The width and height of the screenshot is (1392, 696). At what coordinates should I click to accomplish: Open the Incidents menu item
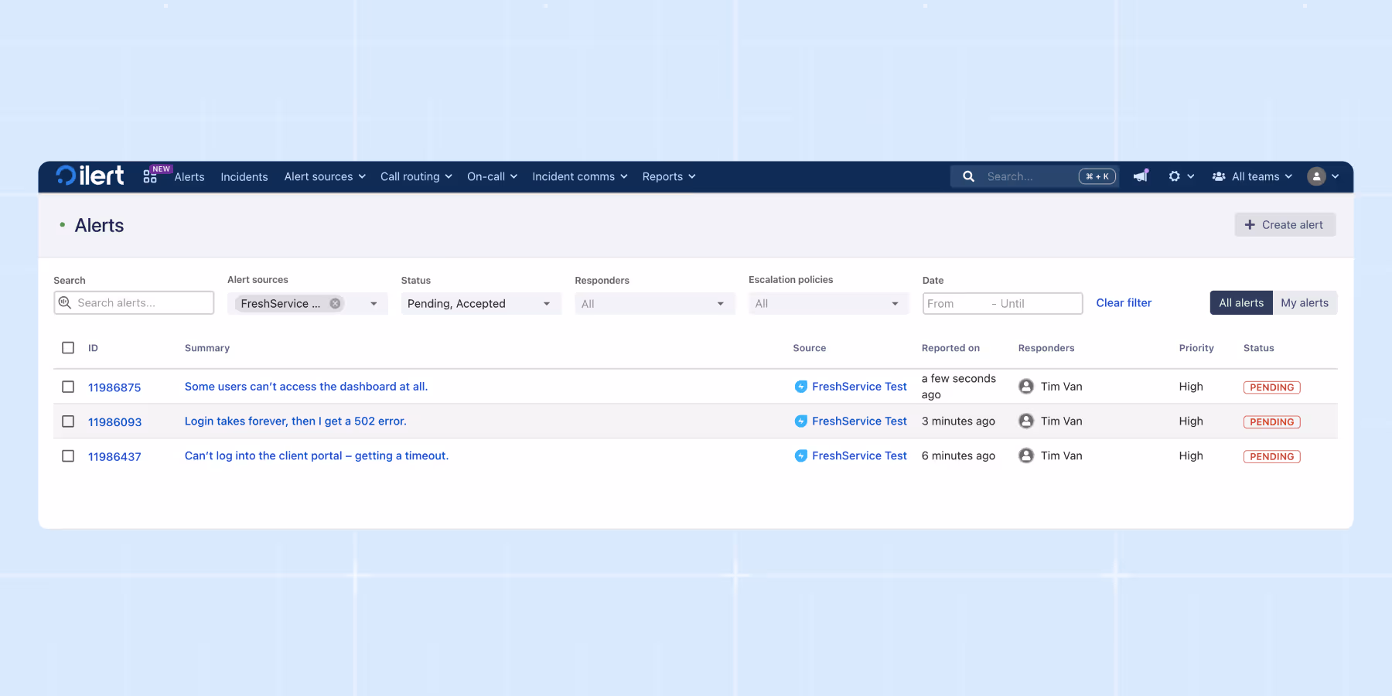pyautogui.click(x=244, y=177)
